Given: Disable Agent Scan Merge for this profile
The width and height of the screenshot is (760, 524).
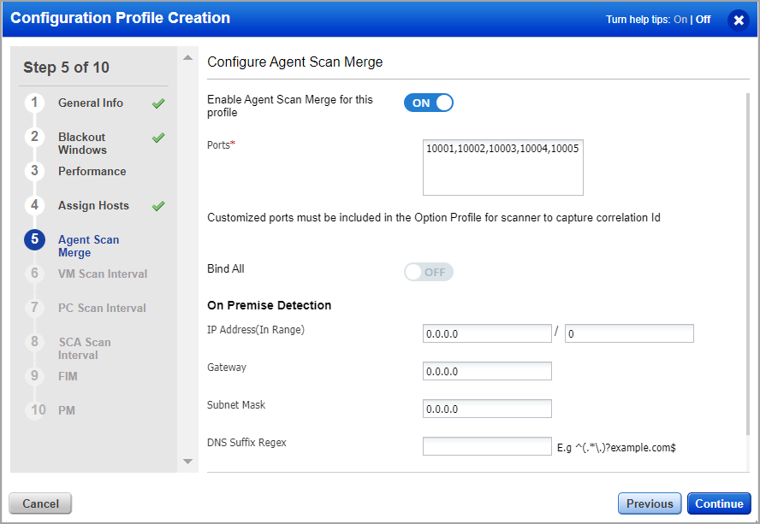Looking at the screenshot, I should pyautogui.click(x=428, y=101).
